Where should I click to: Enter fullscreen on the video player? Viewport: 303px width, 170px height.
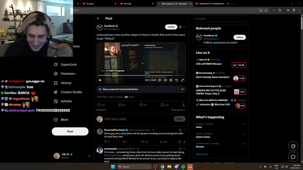pyautogui.click(x=182, y=80)
